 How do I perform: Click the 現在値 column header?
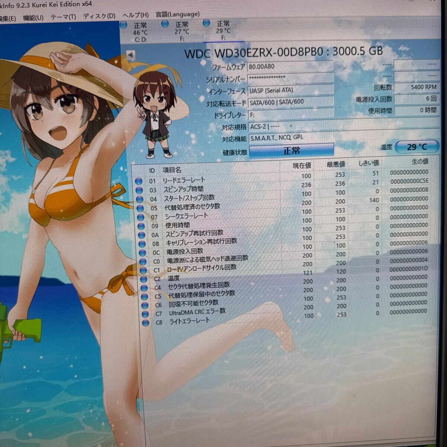(302, 166)
